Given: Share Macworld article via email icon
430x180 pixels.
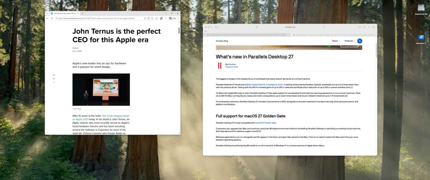Looking at the screenshot, I should [54, 75].
